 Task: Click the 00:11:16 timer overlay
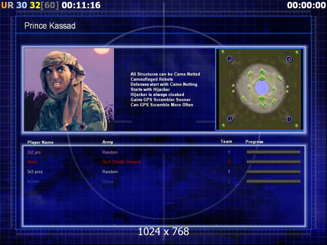pyautogui.click(x=81, y=5)
